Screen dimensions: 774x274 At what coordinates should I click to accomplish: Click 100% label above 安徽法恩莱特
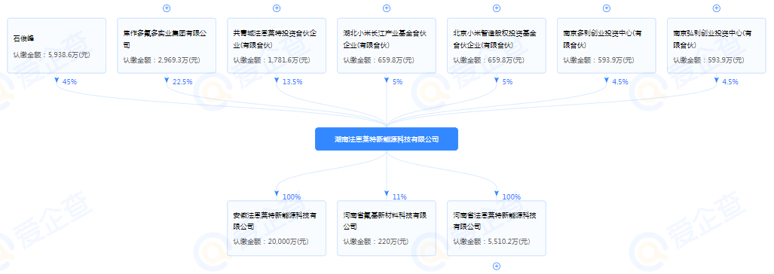[292, 196]
